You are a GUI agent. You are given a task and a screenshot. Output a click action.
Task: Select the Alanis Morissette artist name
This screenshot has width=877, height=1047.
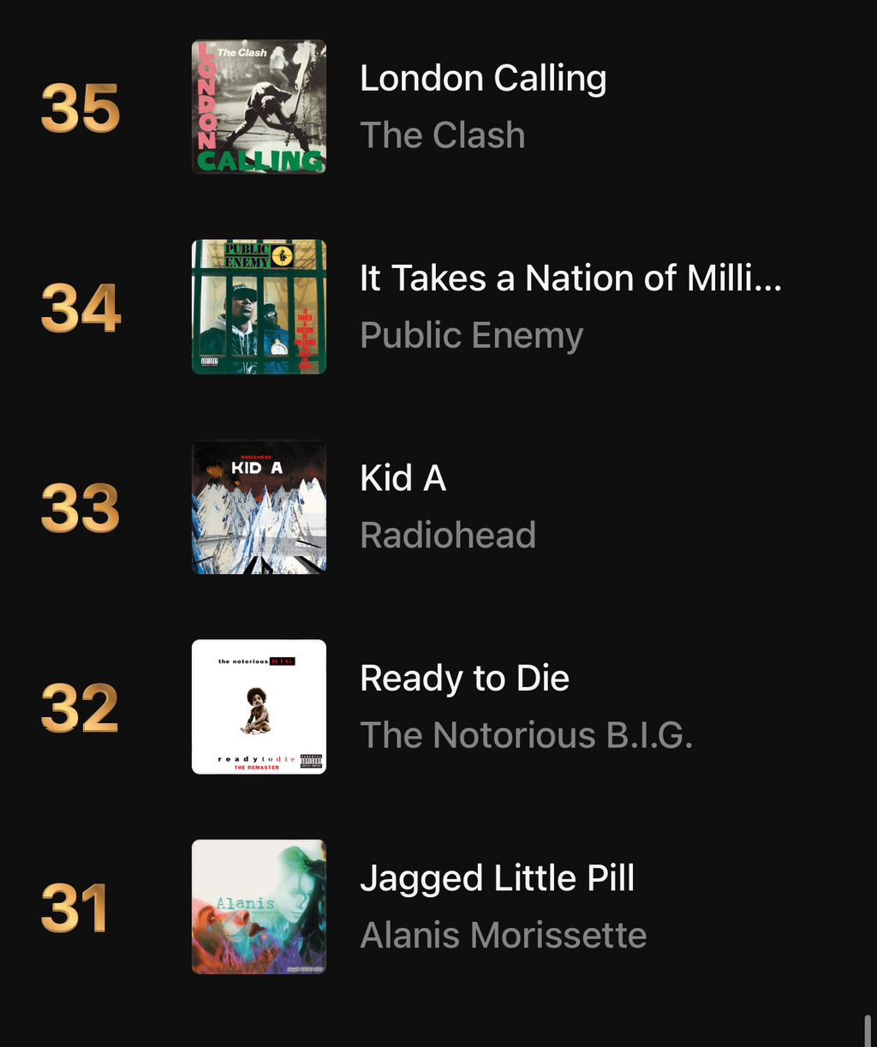tap(503, 936)
